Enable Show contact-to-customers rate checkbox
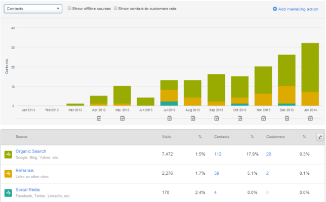The height and width of the screenshot is (202, 326). point(115,8)
